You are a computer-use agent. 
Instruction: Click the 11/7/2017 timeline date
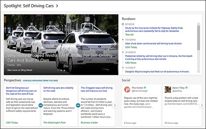click(130, 68)
